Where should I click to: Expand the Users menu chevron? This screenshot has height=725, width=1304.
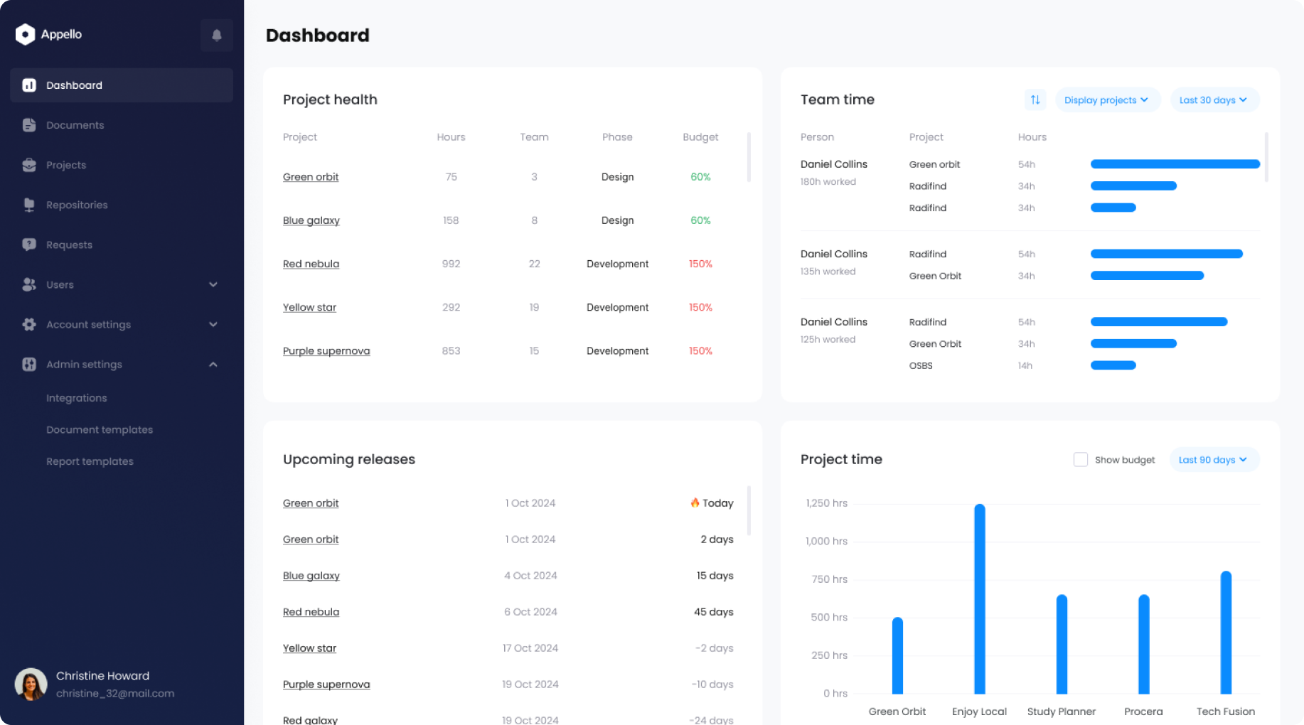tap(213, 284)
